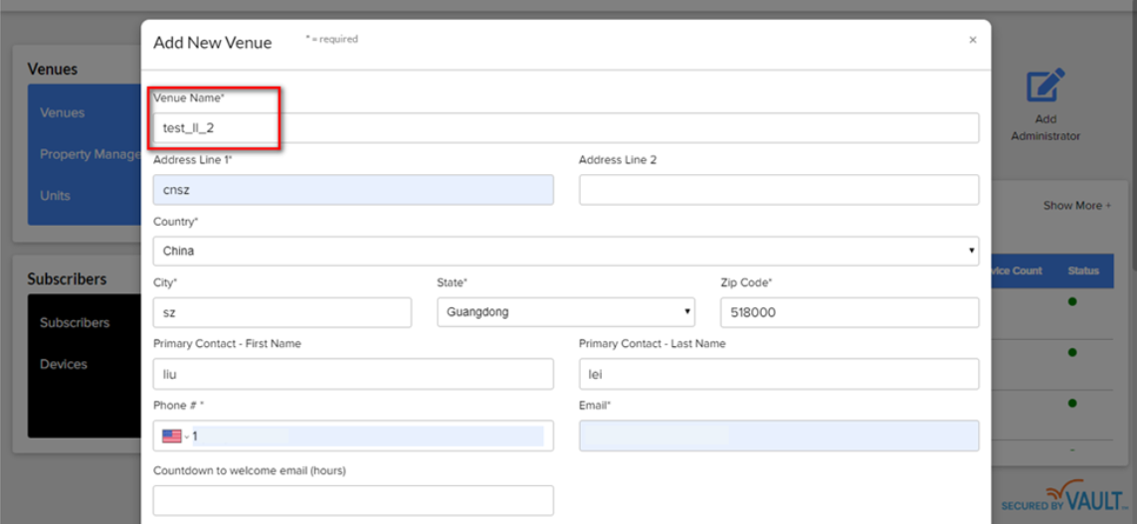Open the State dropdown showing Guangdong
This screenshot has width=1137, height=524.
pyautogui.click(x=565, y=312)
